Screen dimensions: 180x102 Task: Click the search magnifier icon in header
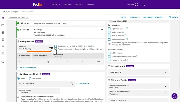[x=143, y=4]
